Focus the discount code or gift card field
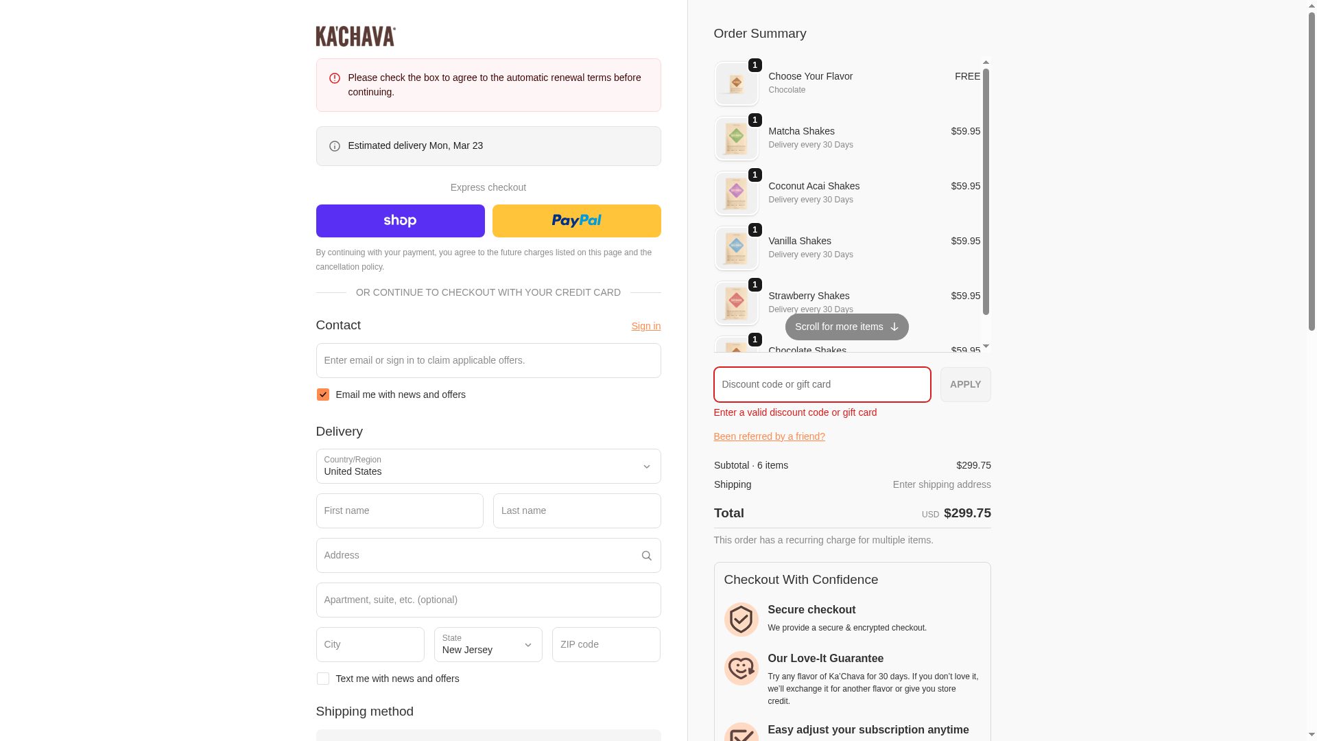Viewport: 1317px width, 741px height. click(822, 384)
